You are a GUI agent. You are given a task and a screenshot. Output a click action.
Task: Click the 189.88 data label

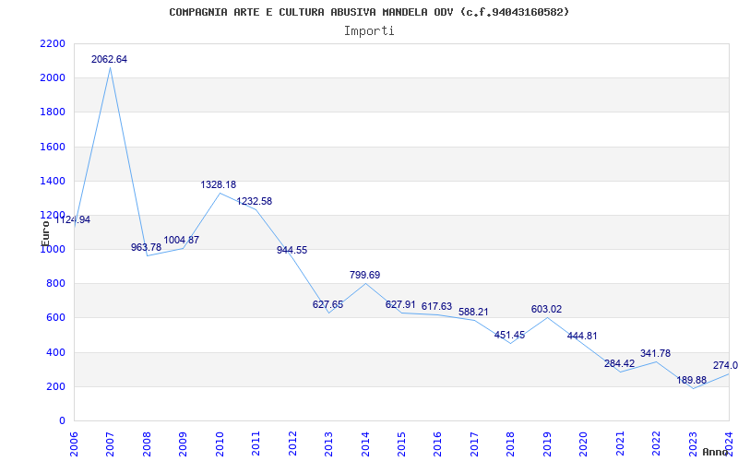(691, 380)
